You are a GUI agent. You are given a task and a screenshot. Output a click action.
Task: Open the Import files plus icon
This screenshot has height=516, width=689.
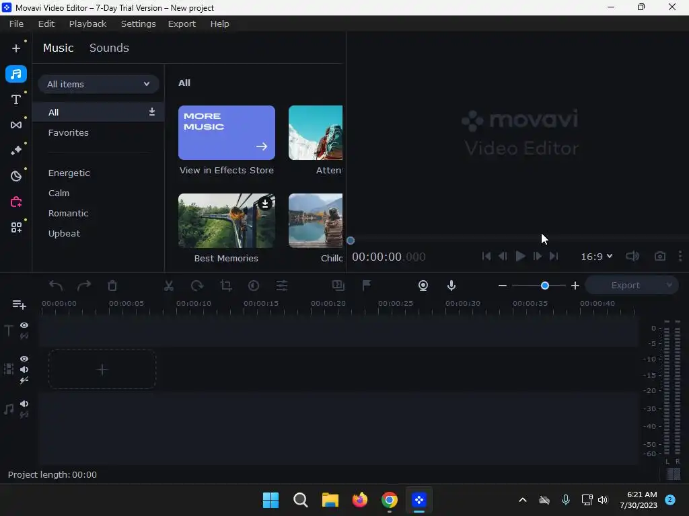pyautogui.click(x=16, y=48)
